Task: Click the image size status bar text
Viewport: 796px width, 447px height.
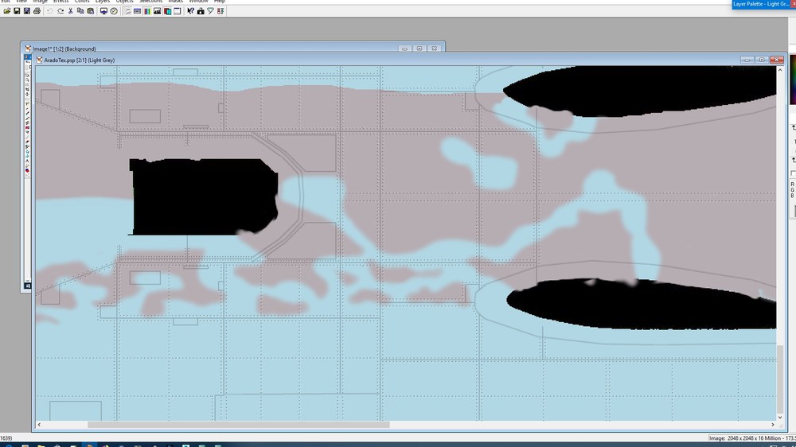Action: point(752,438)
